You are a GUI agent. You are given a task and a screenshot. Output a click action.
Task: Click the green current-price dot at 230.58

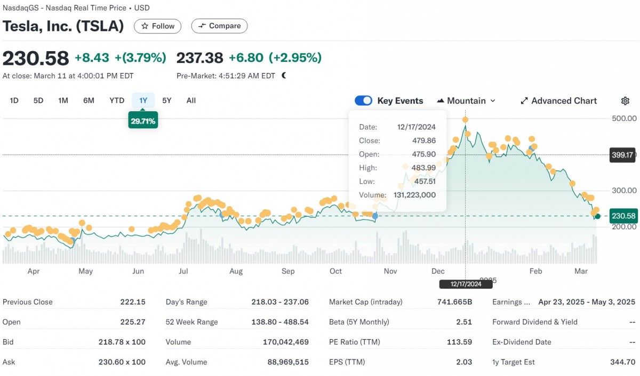point(598,216)
